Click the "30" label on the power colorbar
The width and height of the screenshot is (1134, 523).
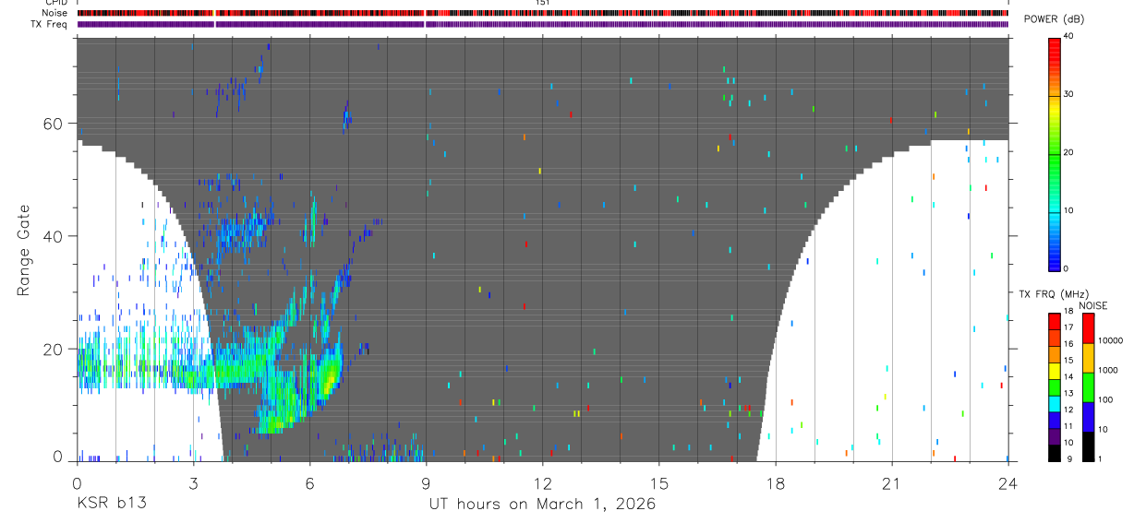click(1068, 94)
